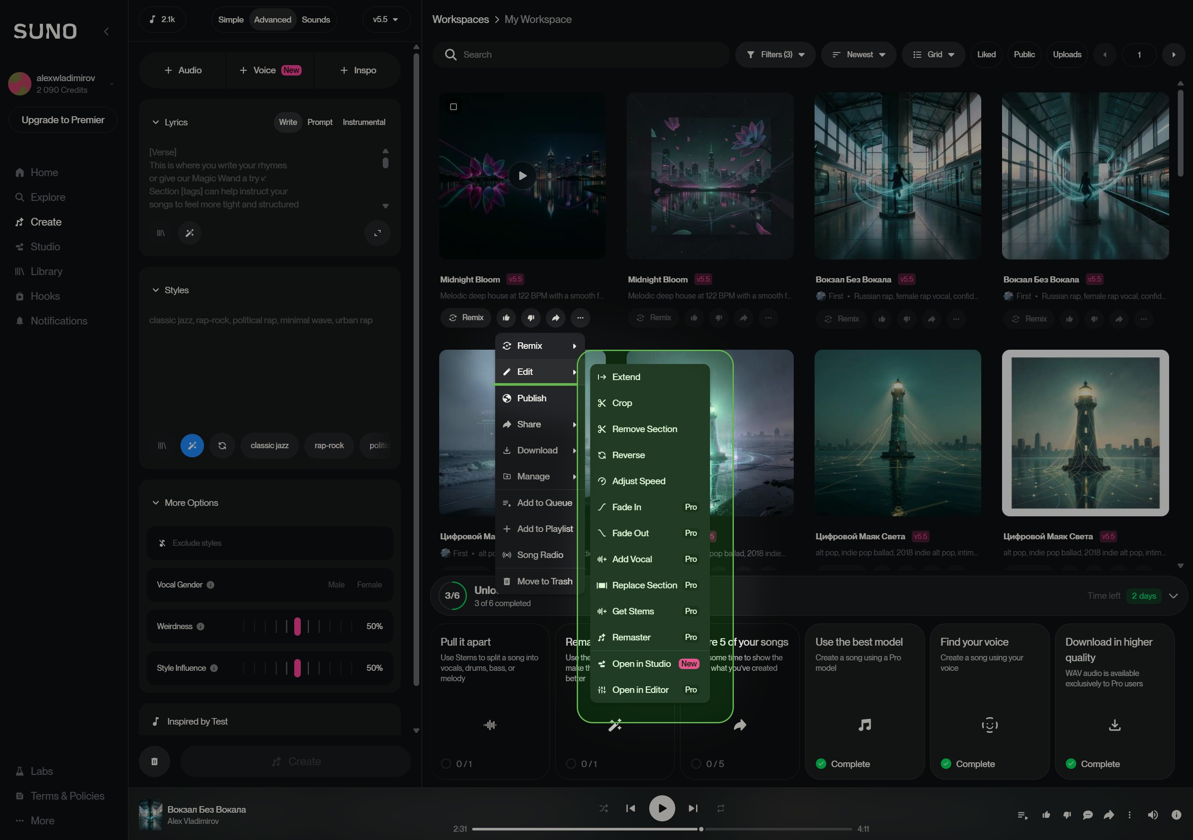The image size is (1193, 840).
Task: Skip to the next track
Action: point(693,808)
